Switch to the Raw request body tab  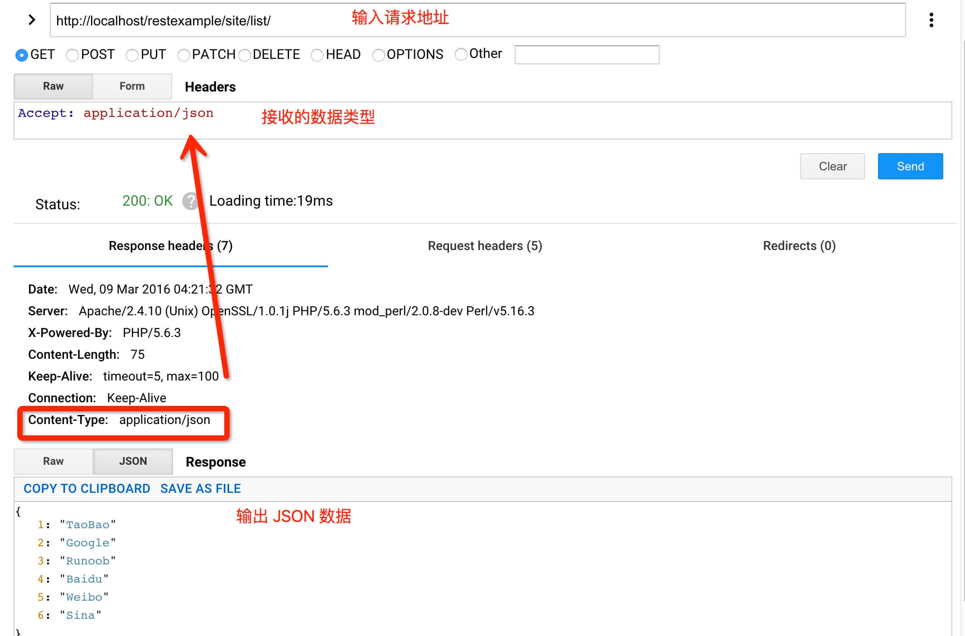(53, 86)
